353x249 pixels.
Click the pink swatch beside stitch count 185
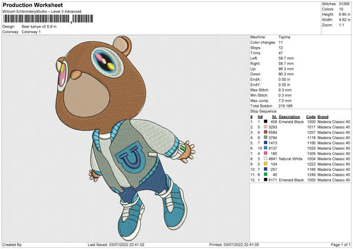click(266, 153)
